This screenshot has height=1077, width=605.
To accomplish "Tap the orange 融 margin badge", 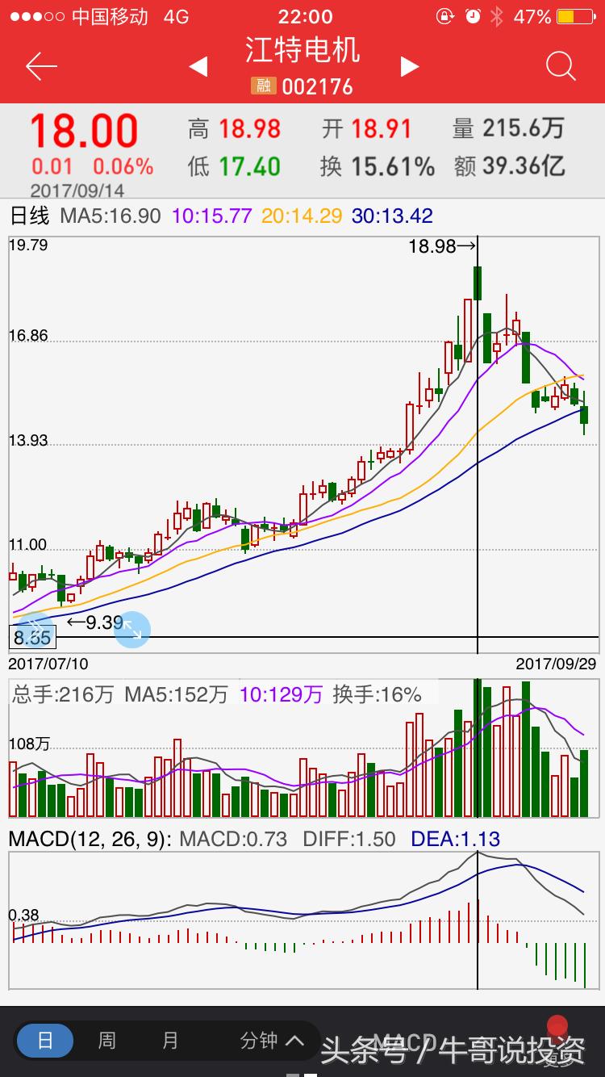I will 263,86.
